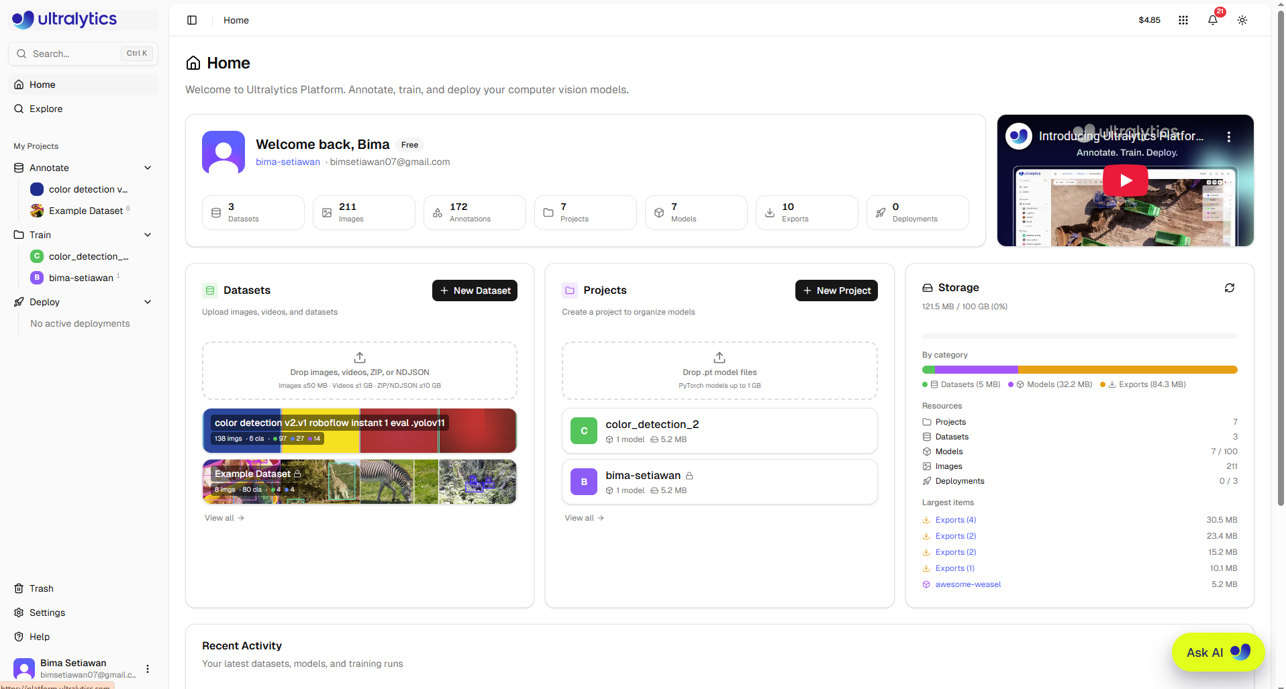
Task: Open the user menu beside Bima Setiawan
Action: coord(148,669)
